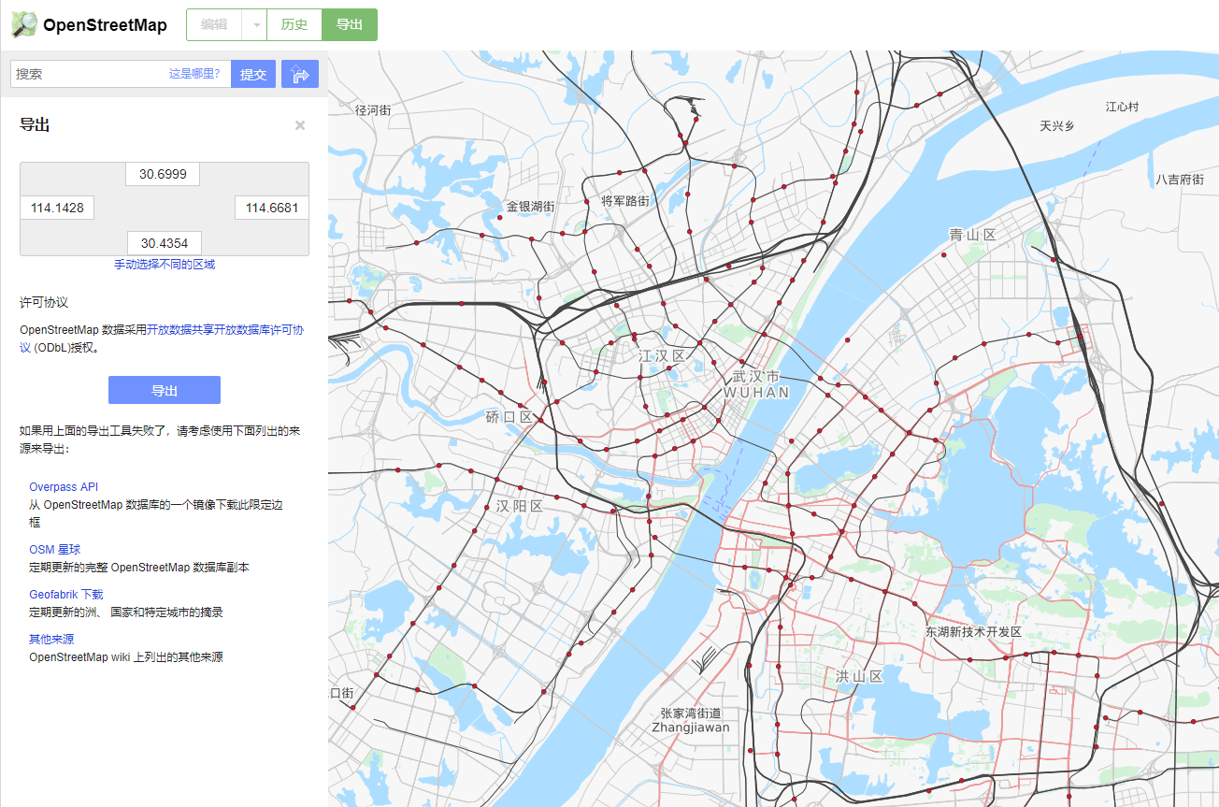Open the dropdown arrow beside 编辑

pyautogui.click(x=254, y=24)
